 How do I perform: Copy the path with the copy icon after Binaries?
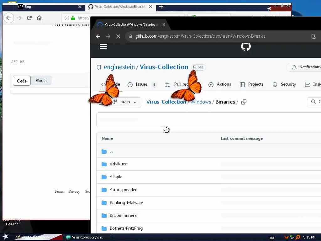click(x=244, y=102)
